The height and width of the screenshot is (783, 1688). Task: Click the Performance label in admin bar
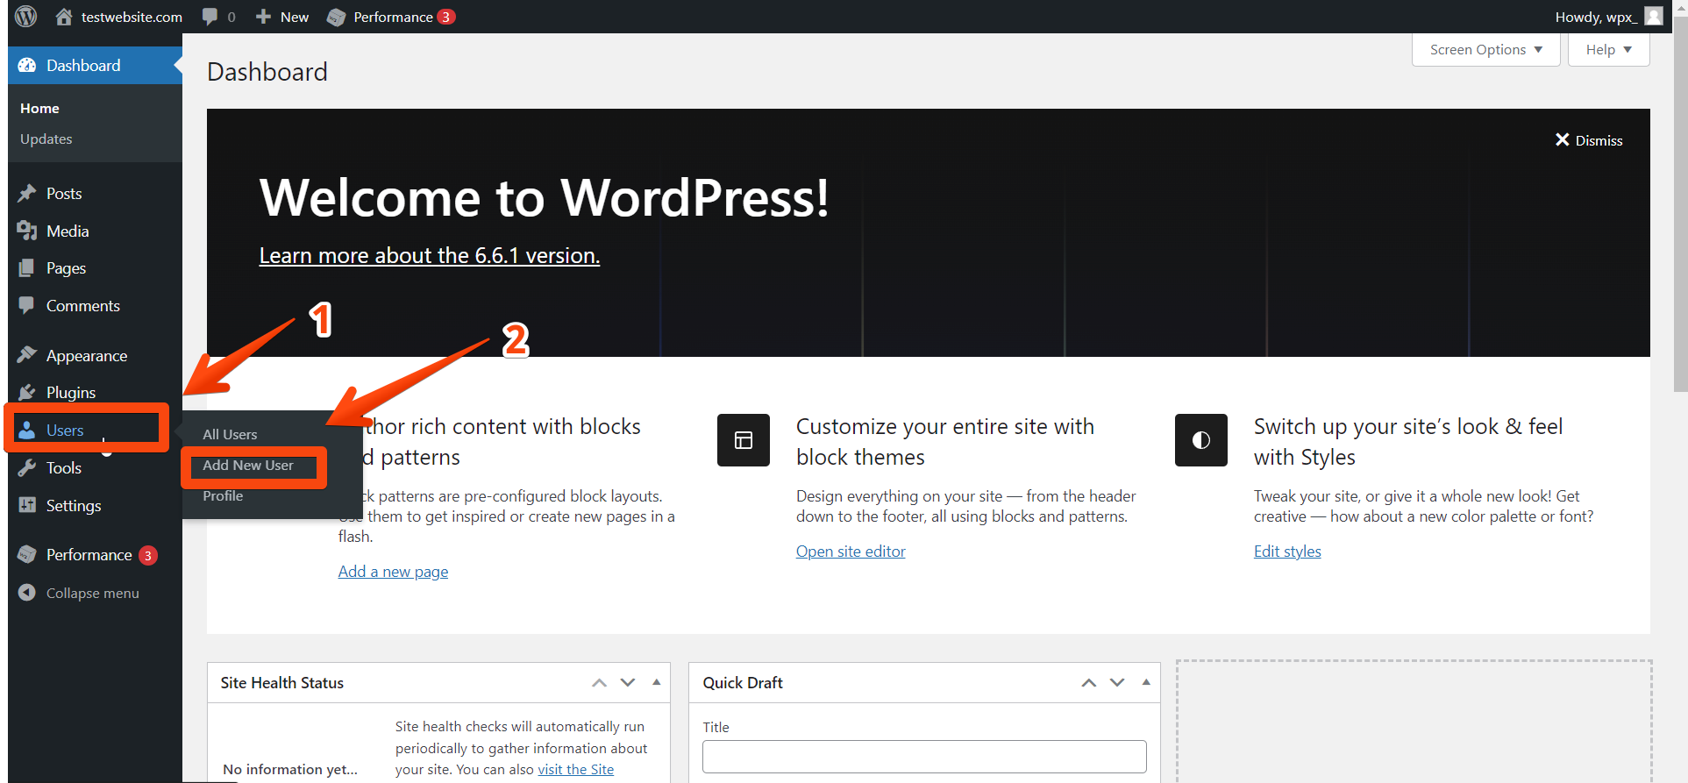[x=393, y=17]
